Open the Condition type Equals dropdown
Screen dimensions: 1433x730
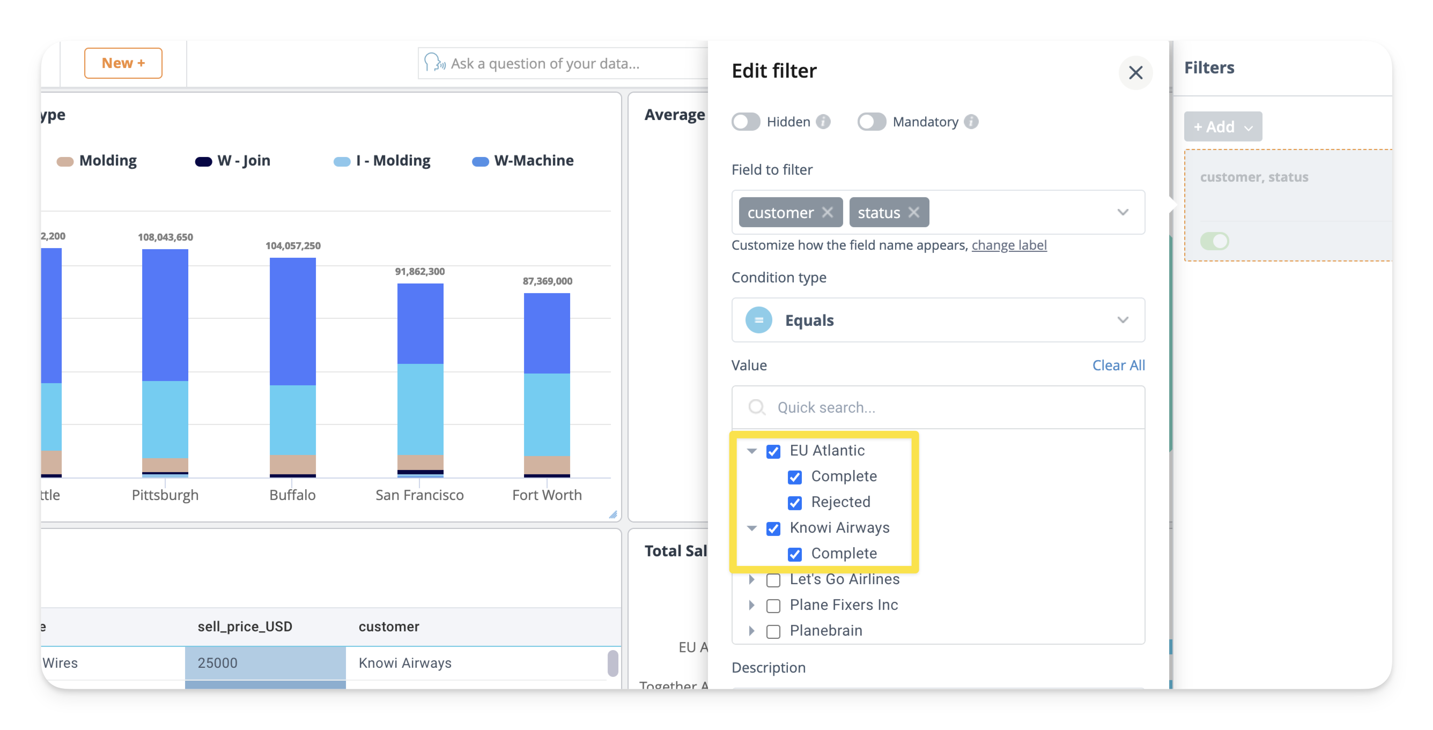(1122, 320)
